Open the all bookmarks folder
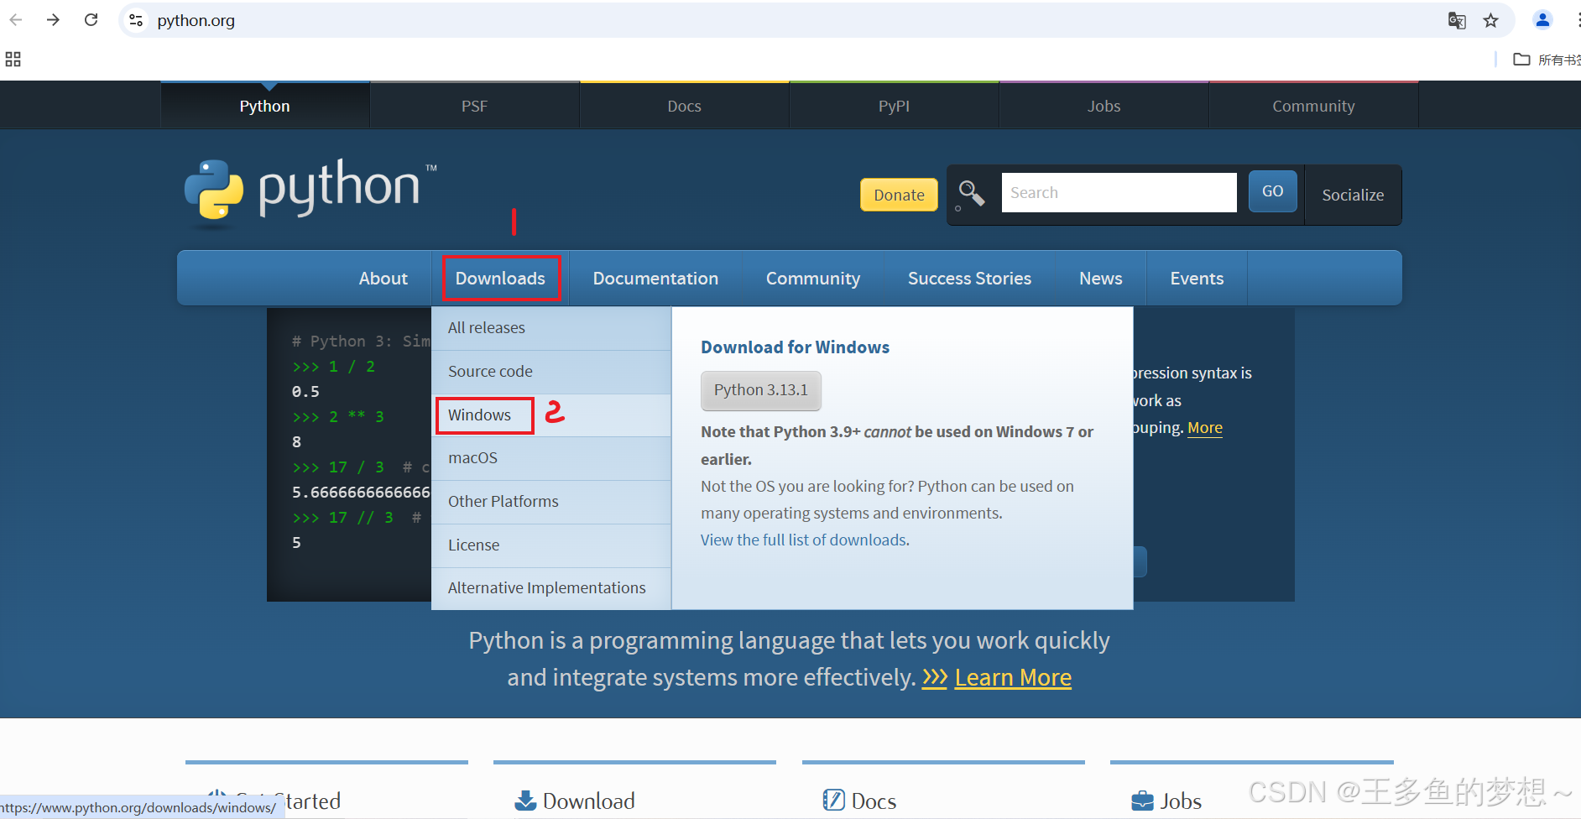Screen dimensions: 1581x819 (x=1547, y=60)
